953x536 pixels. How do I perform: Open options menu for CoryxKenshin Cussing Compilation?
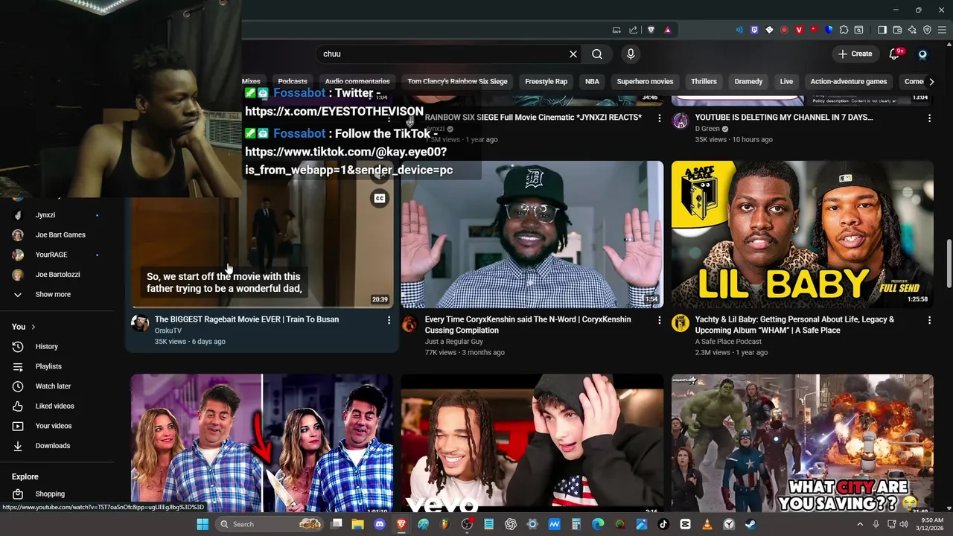coord(659,320)
